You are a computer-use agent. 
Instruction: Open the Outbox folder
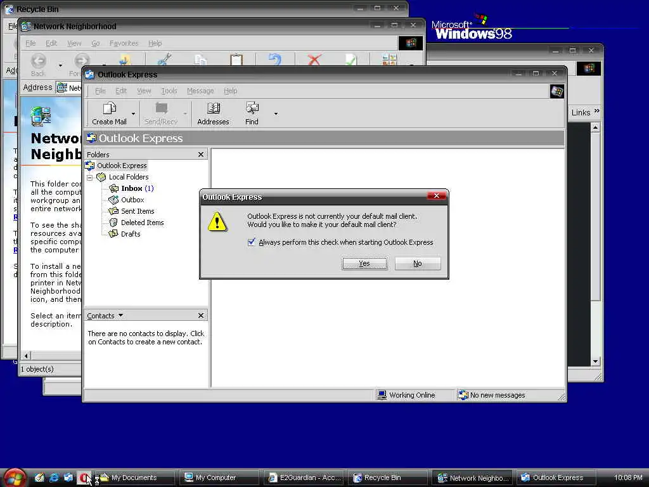coord(132,200)
